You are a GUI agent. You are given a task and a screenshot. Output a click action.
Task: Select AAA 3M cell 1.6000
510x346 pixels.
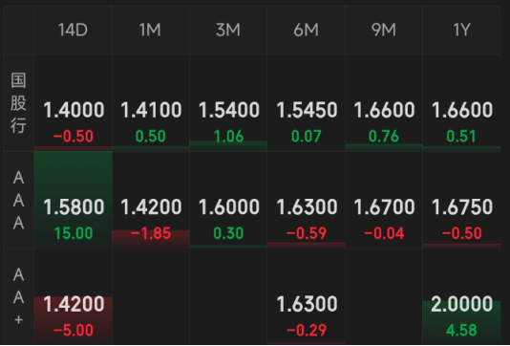pyautogui.click(x=228, y=200)
